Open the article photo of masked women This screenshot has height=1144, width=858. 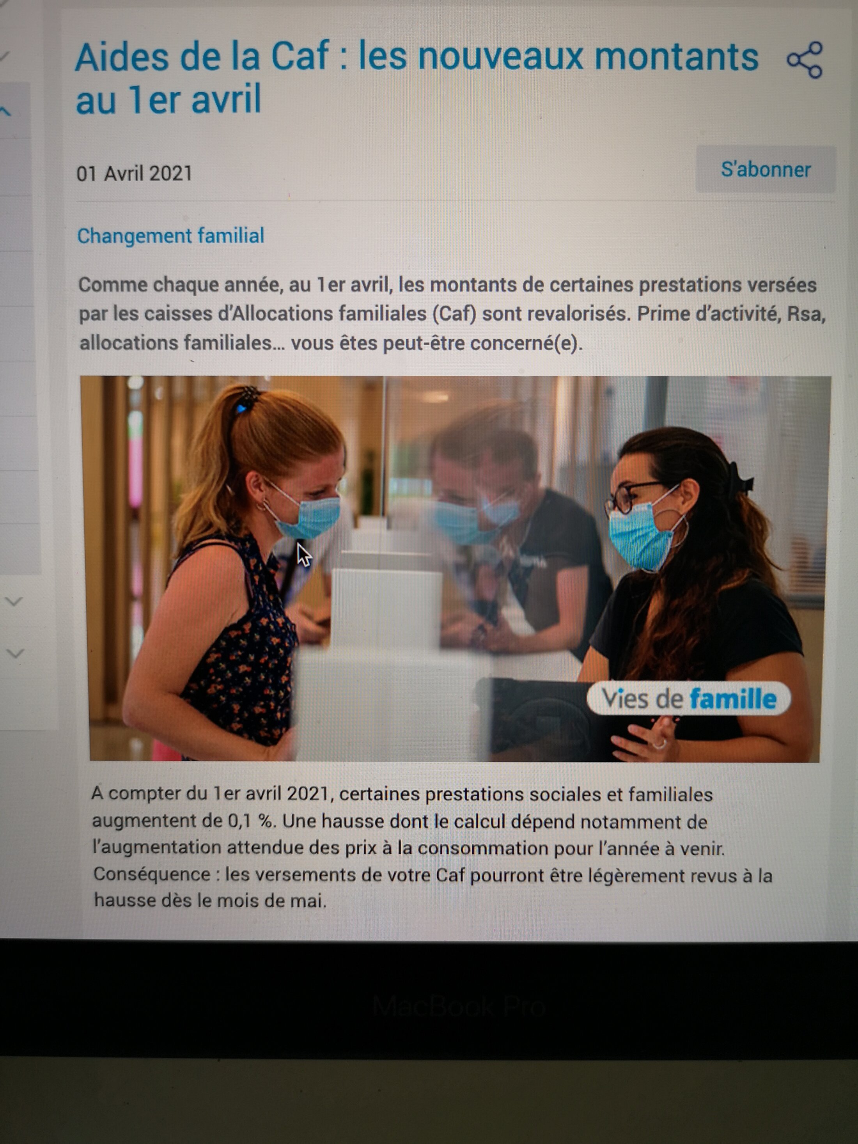click(455, 568)
